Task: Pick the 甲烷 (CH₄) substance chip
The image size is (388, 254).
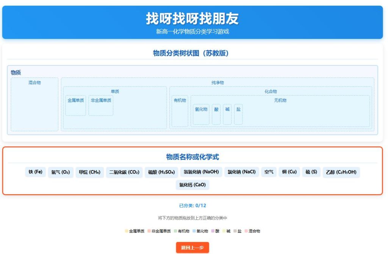Action: 89,172
